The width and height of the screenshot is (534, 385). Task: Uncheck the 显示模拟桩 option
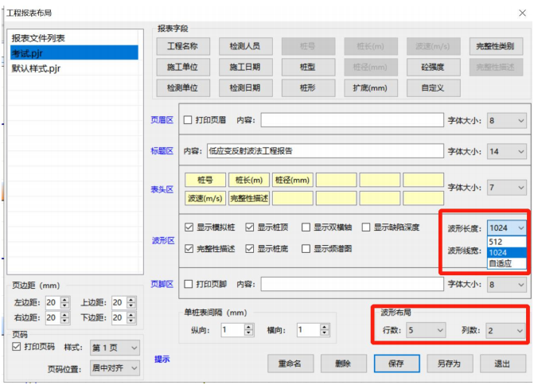point(188,227)
